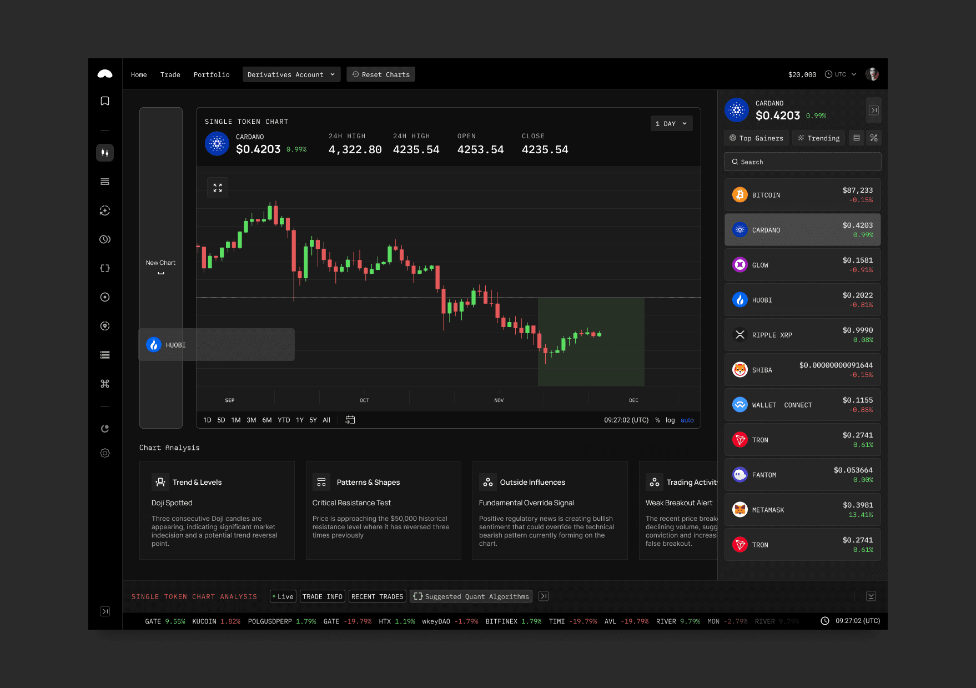Expand the sidebar with bottom arrow icon
976x688 pixels.
[x=105, y=611]
